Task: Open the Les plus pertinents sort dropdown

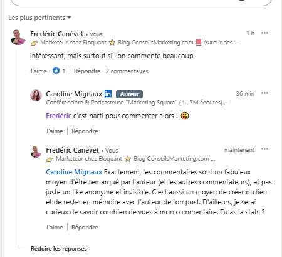Action: (39, 18)
